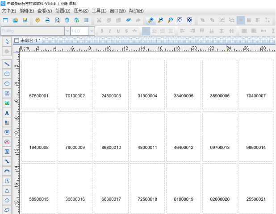Open the 工具(T) menu
The height and width of the screenshot is (214, 276).
click(x=99, y=11)
